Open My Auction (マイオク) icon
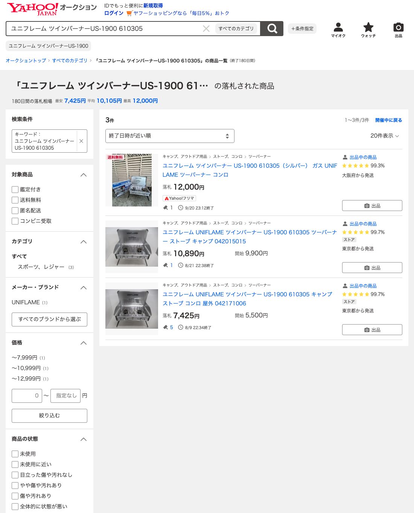The image size is (414, 513). tap(338, 30)
